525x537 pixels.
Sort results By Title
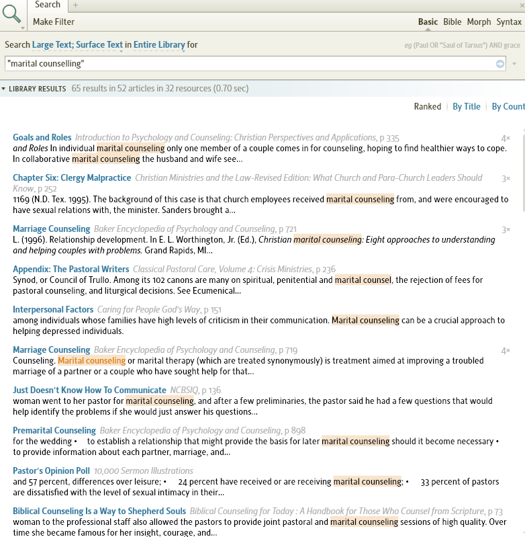[467, 106]
